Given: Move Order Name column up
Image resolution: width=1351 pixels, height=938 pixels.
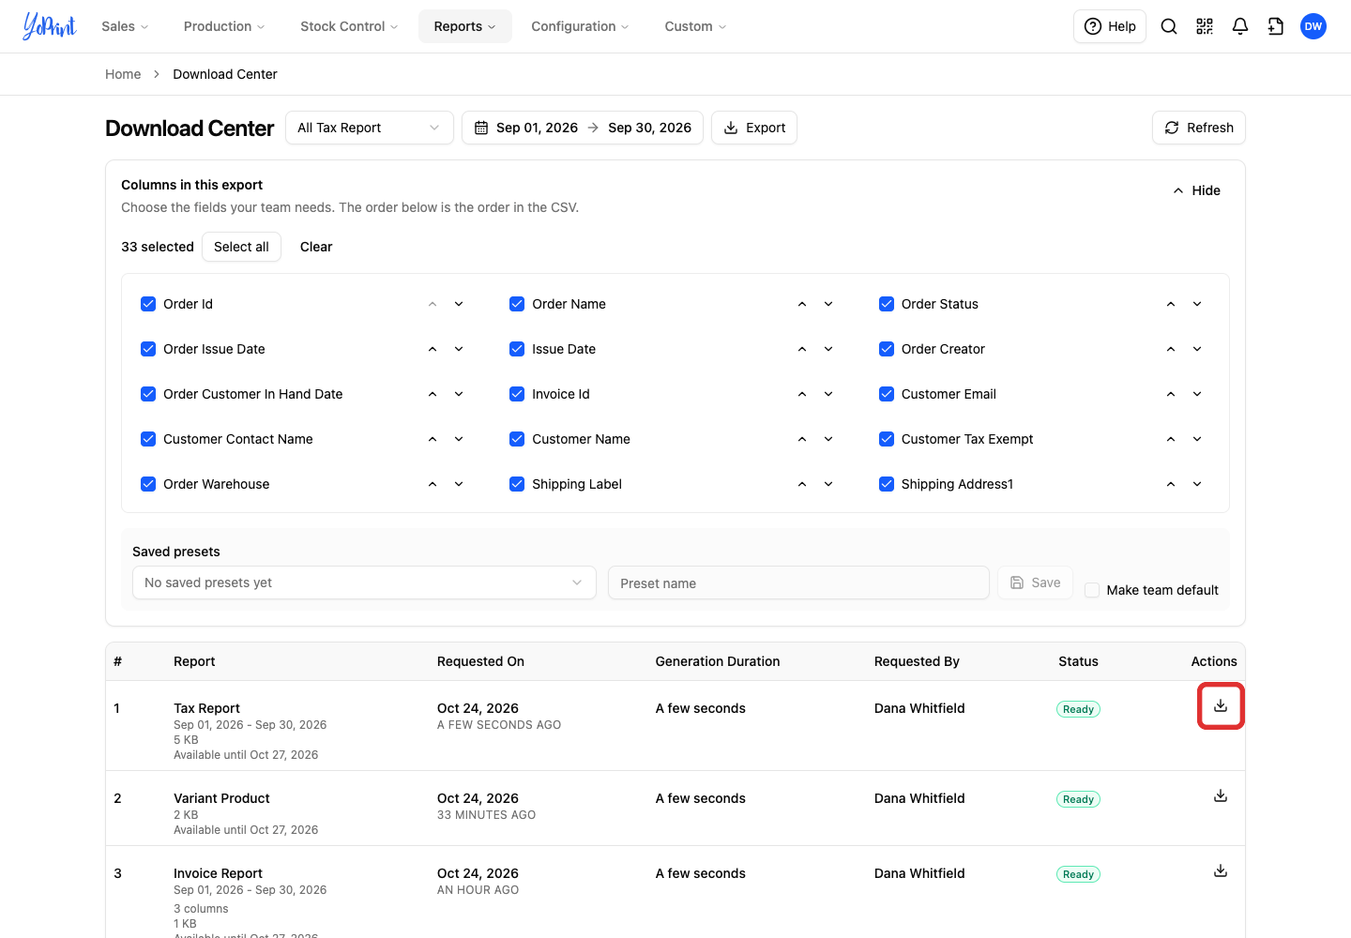Looking at the screenshot, I should 802,304.
